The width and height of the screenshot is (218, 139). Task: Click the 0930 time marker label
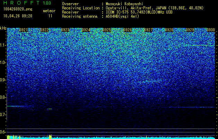tap(211, 30)
